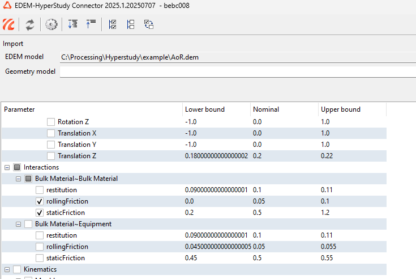
Task: Select rollingFriction nominal value 0.05 in Bulk Material~Bulk Material
Action: pyautogui.click(x=259, y=201)
